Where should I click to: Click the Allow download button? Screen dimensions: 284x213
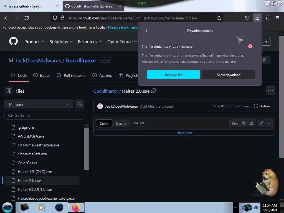(x=229, y=75)
